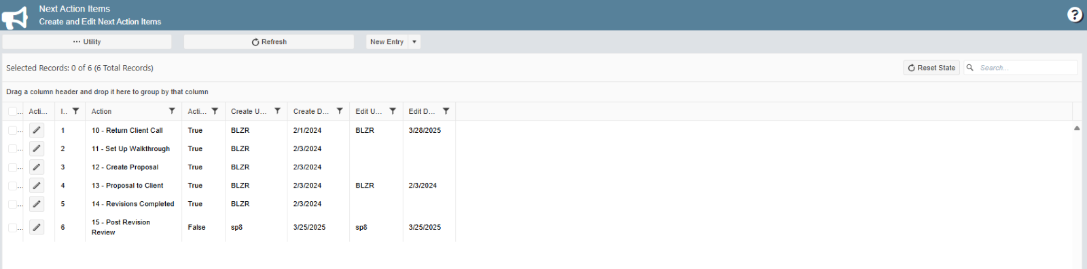Open the Utility menu
This screenshot has width=1087, height=269.
[87, 42]
